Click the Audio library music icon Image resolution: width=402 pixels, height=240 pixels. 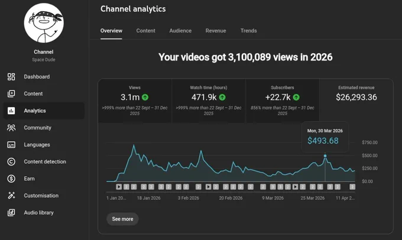pos(11,213)
